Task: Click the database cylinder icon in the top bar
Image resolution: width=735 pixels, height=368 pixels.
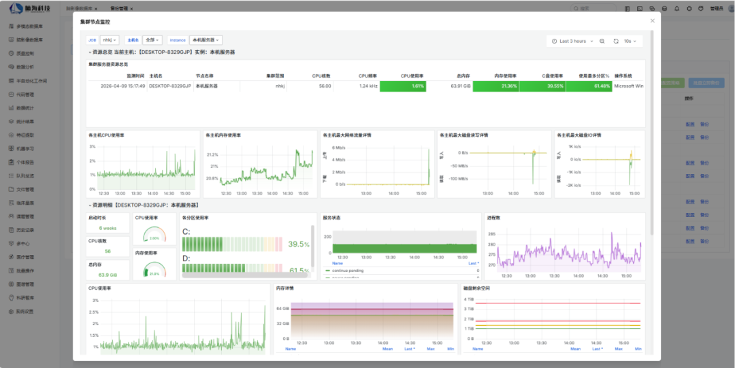Action: (x=664, y=8)
